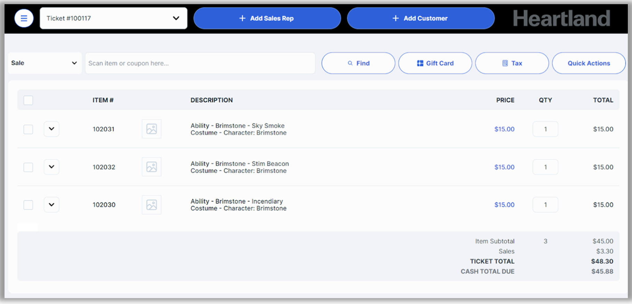Expand row for item 102030

tap(51, 205)
